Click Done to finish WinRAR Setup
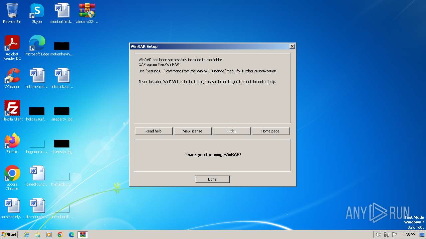The height and width of the screenshot is (239, 426). tap(212, 179)
